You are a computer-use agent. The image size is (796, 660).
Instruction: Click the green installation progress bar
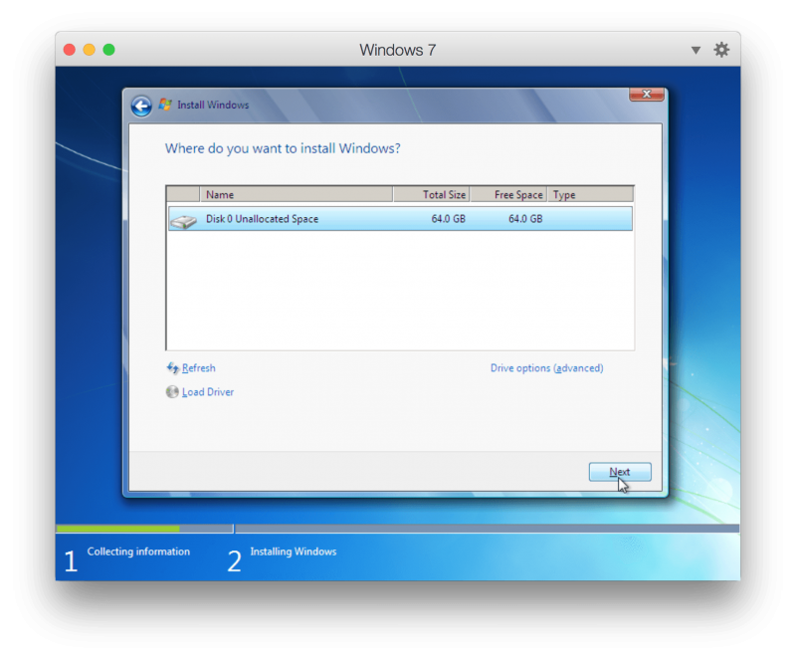[x=118, y=529]
